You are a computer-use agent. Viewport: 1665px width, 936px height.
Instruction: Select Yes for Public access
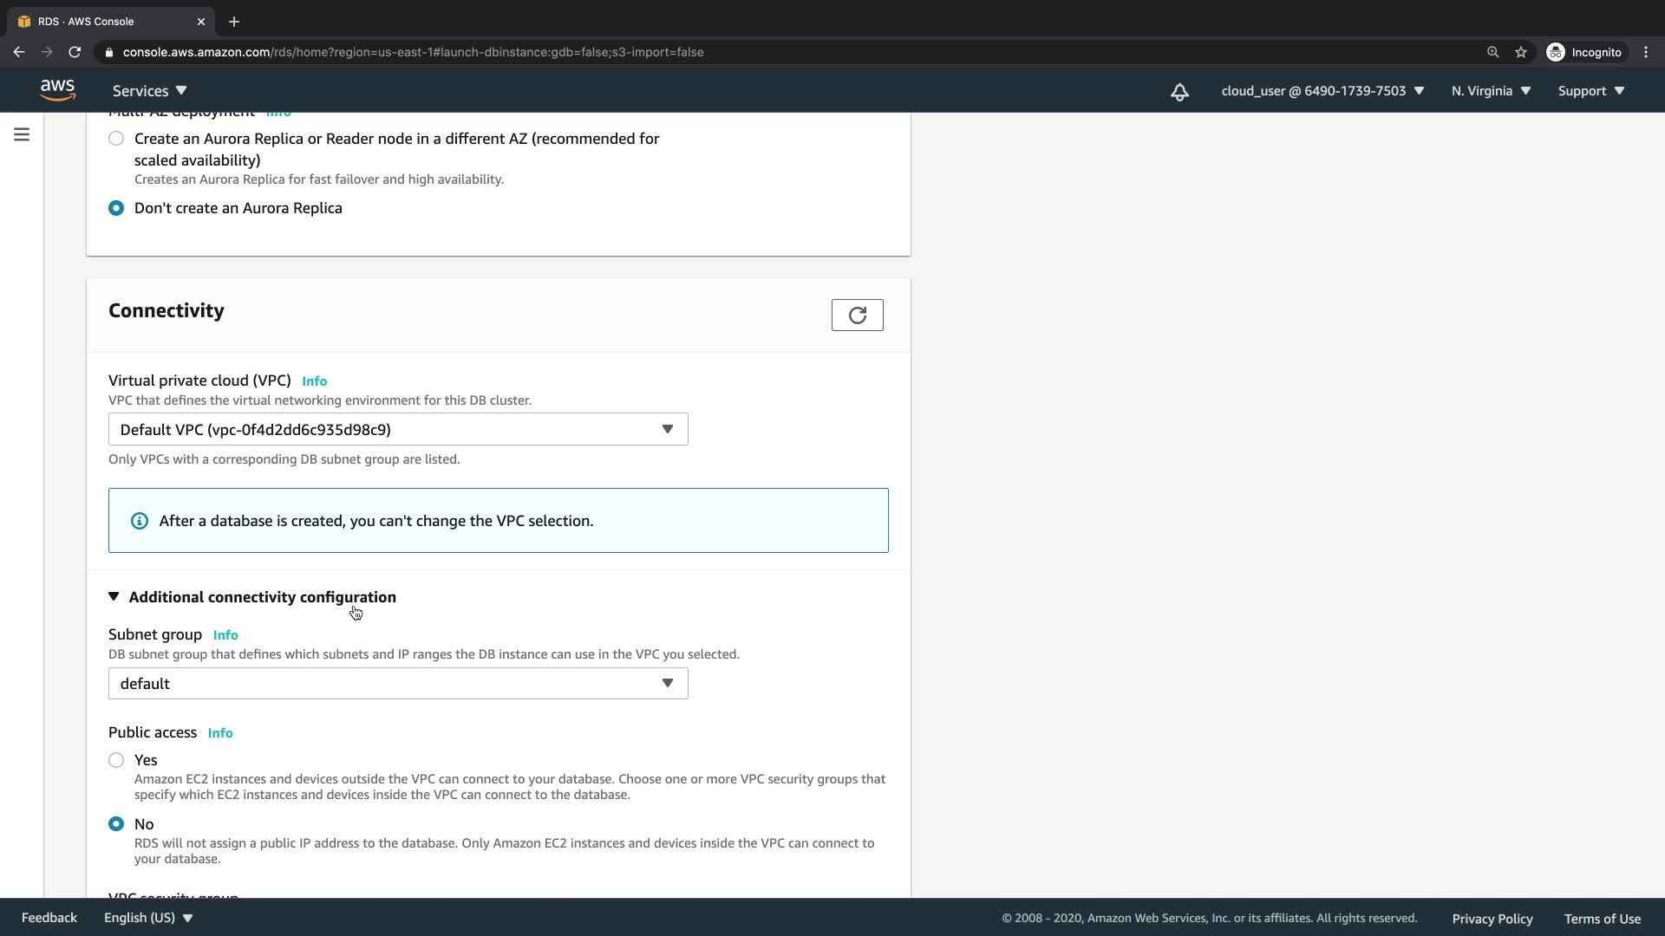pyautogui.click(x=116, y=760)
